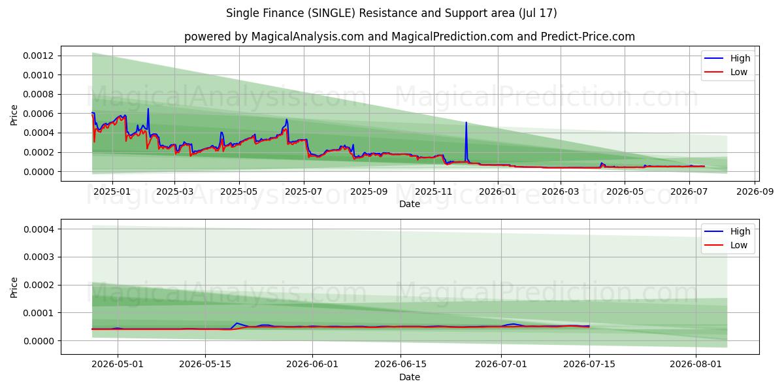Click the mid-May 2026 bump on bottom chart
The image size is (784, 392).
(236, 323)
